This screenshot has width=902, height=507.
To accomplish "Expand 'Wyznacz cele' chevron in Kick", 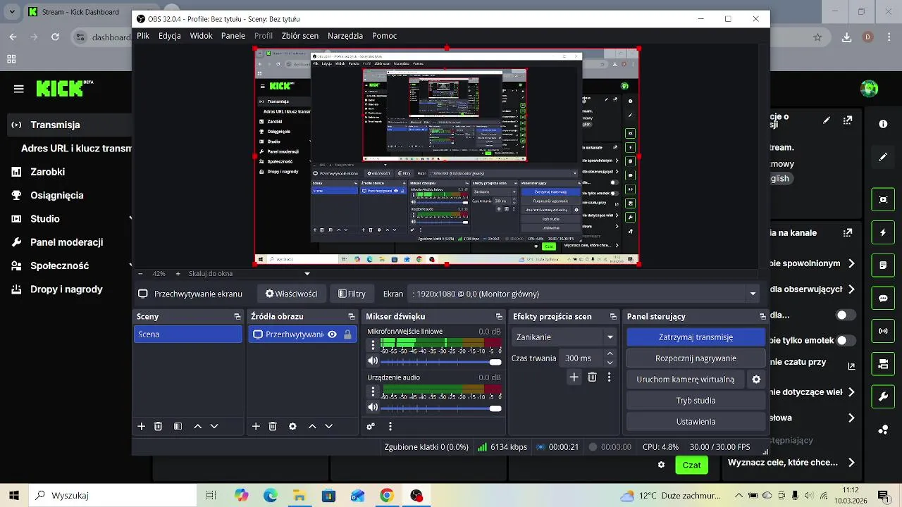I will click(x=851, y=463).
